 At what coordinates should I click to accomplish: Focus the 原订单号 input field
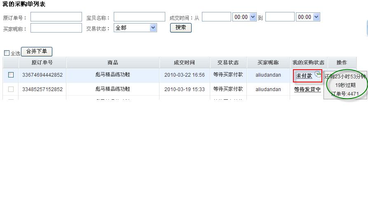(x=56, y=17)
